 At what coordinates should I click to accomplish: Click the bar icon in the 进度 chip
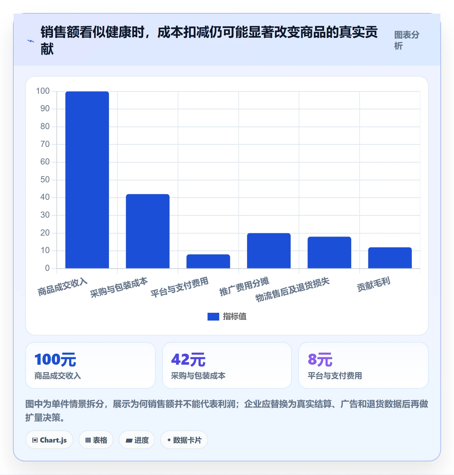[x=129, y=441]
